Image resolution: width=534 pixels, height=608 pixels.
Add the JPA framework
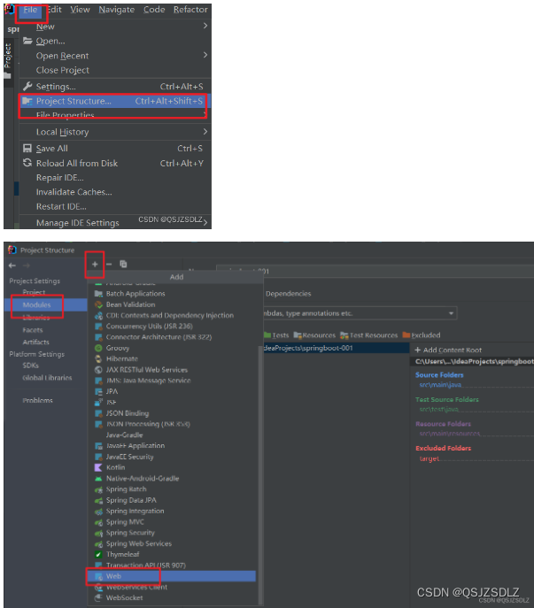click(112, 391)
